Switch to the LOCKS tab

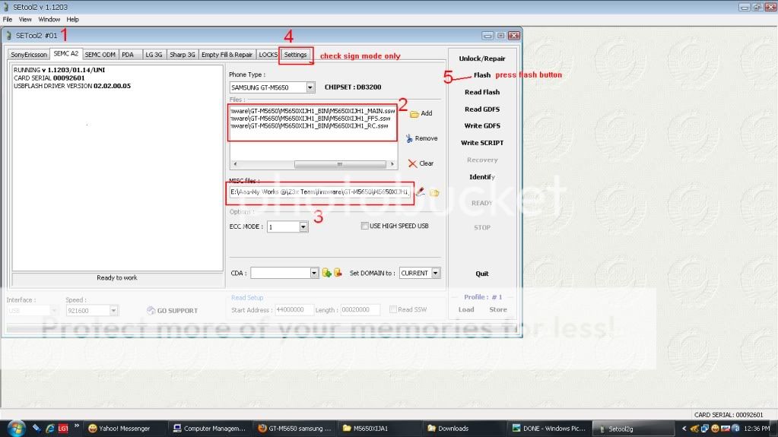pos(268,55)
